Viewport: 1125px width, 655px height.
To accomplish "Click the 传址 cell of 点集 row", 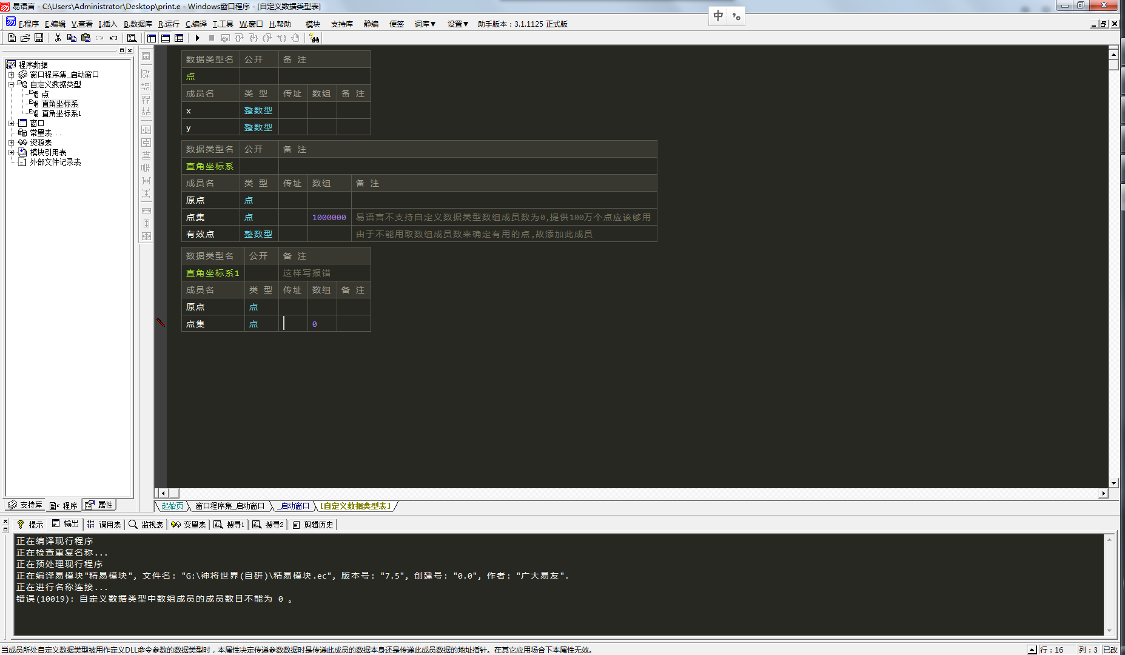I will pyautogui.click(x=293, y=324).
